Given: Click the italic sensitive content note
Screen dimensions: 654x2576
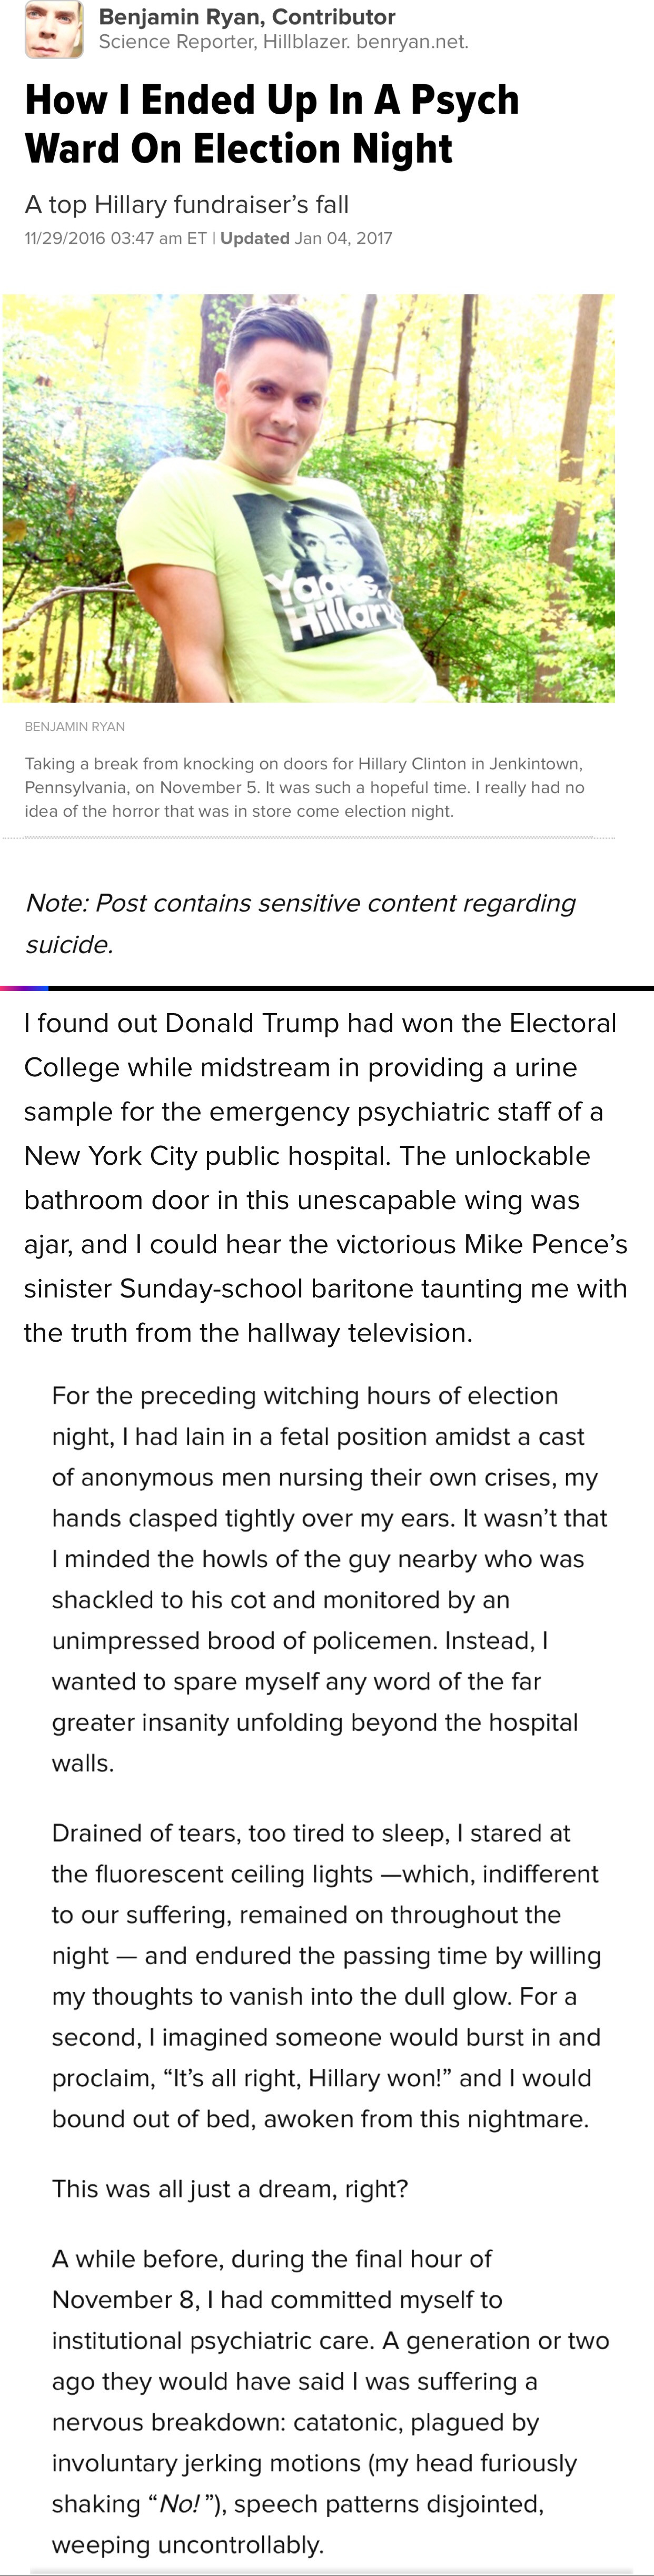Looking at the screenshot, I should 300,923.
